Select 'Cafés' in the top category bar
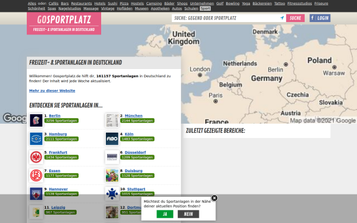Screen dimensions: 357x223 [x=54, y=4]
